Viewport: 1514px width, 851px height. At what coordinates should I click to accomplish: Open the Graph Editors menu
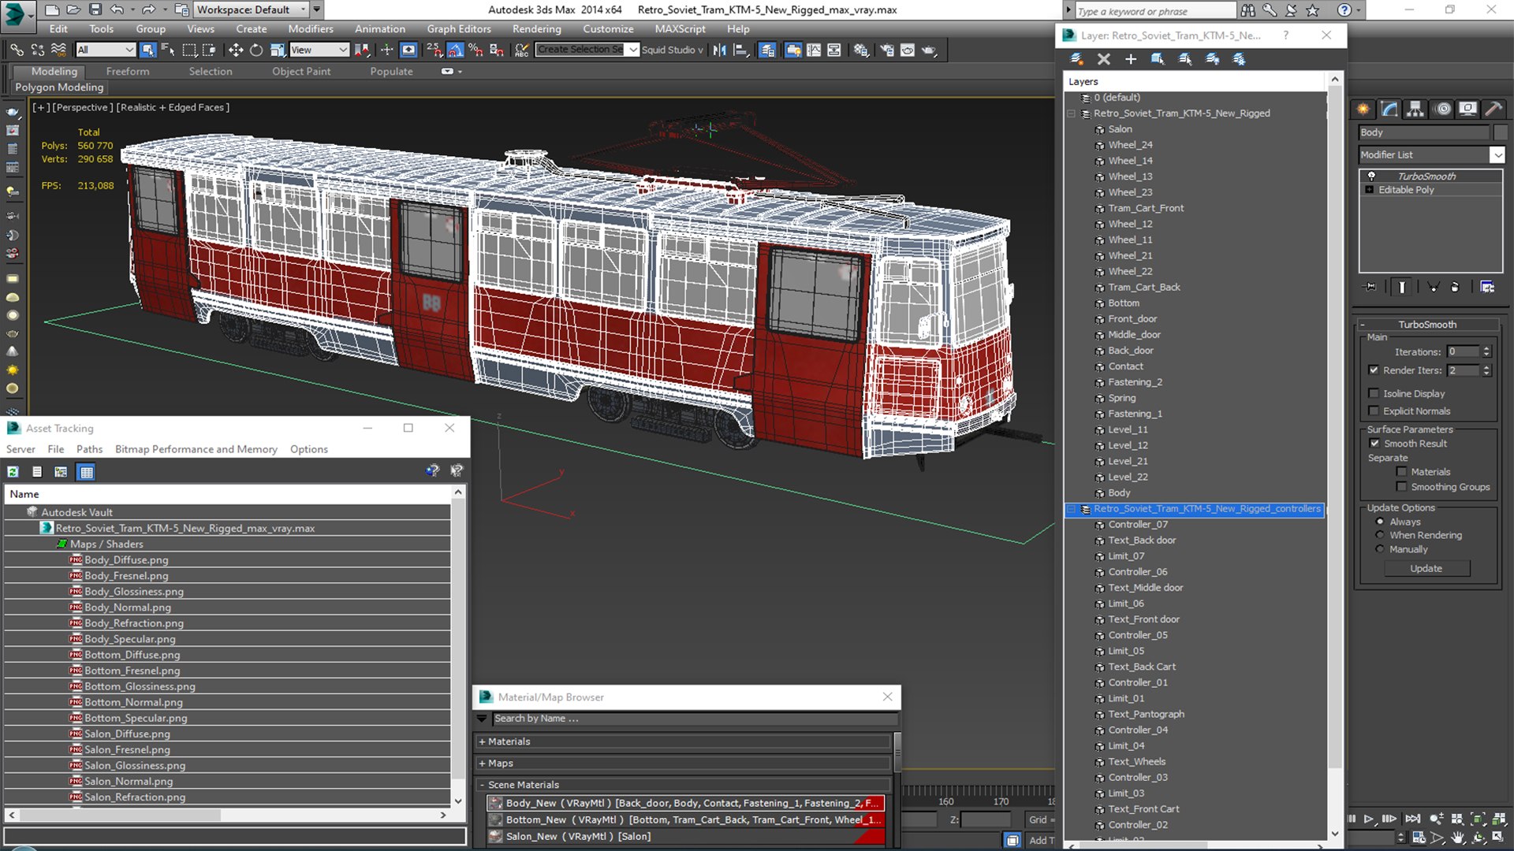(x=459, y=28)
